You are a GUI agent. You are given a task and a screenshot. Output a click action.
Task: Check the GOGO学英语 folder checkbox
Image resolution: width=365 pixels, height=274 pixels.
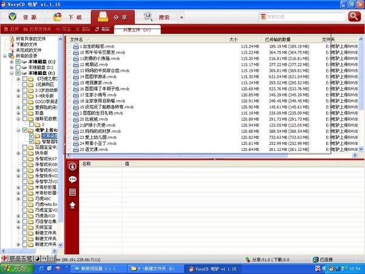click(x=25, y=102)
